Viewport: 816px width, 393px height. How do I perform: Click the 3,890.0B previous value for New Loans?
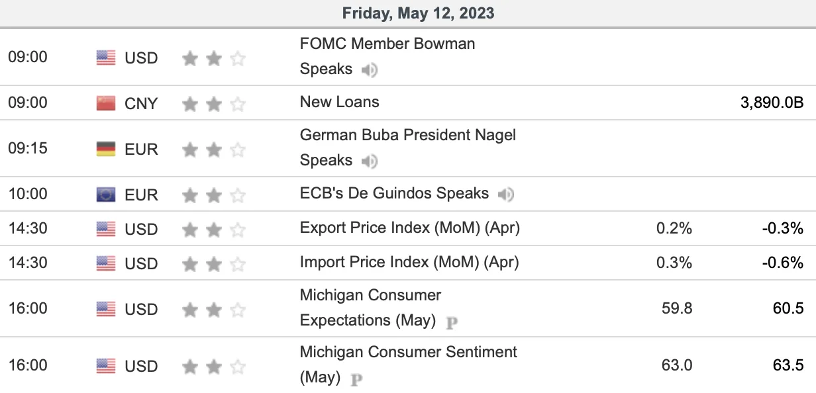(772, 103)
